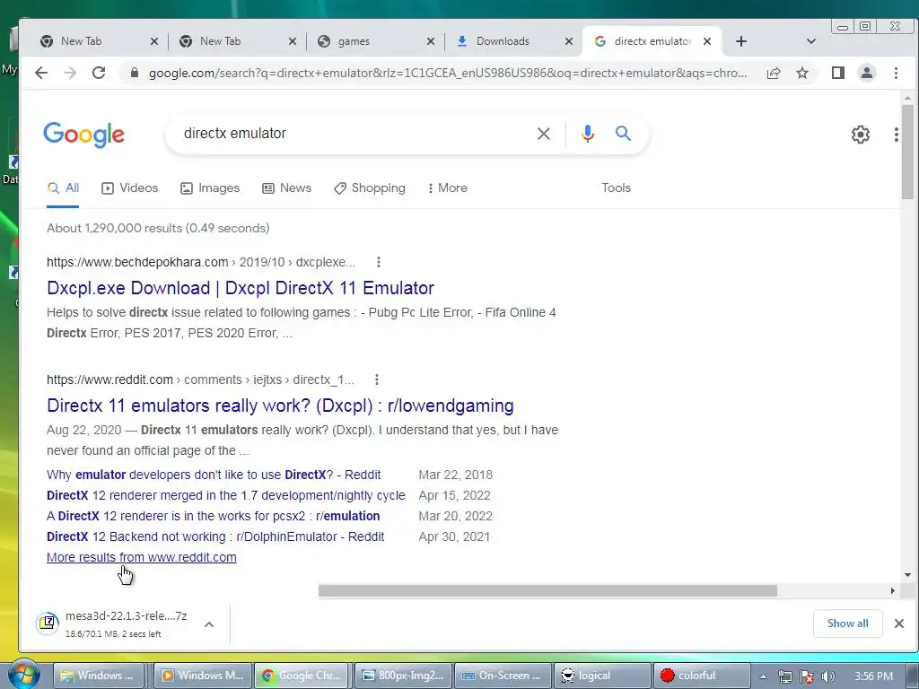This screenshot has width=919, height=689.
Task: Open search Tools options
Action: (x=616, y=188)
